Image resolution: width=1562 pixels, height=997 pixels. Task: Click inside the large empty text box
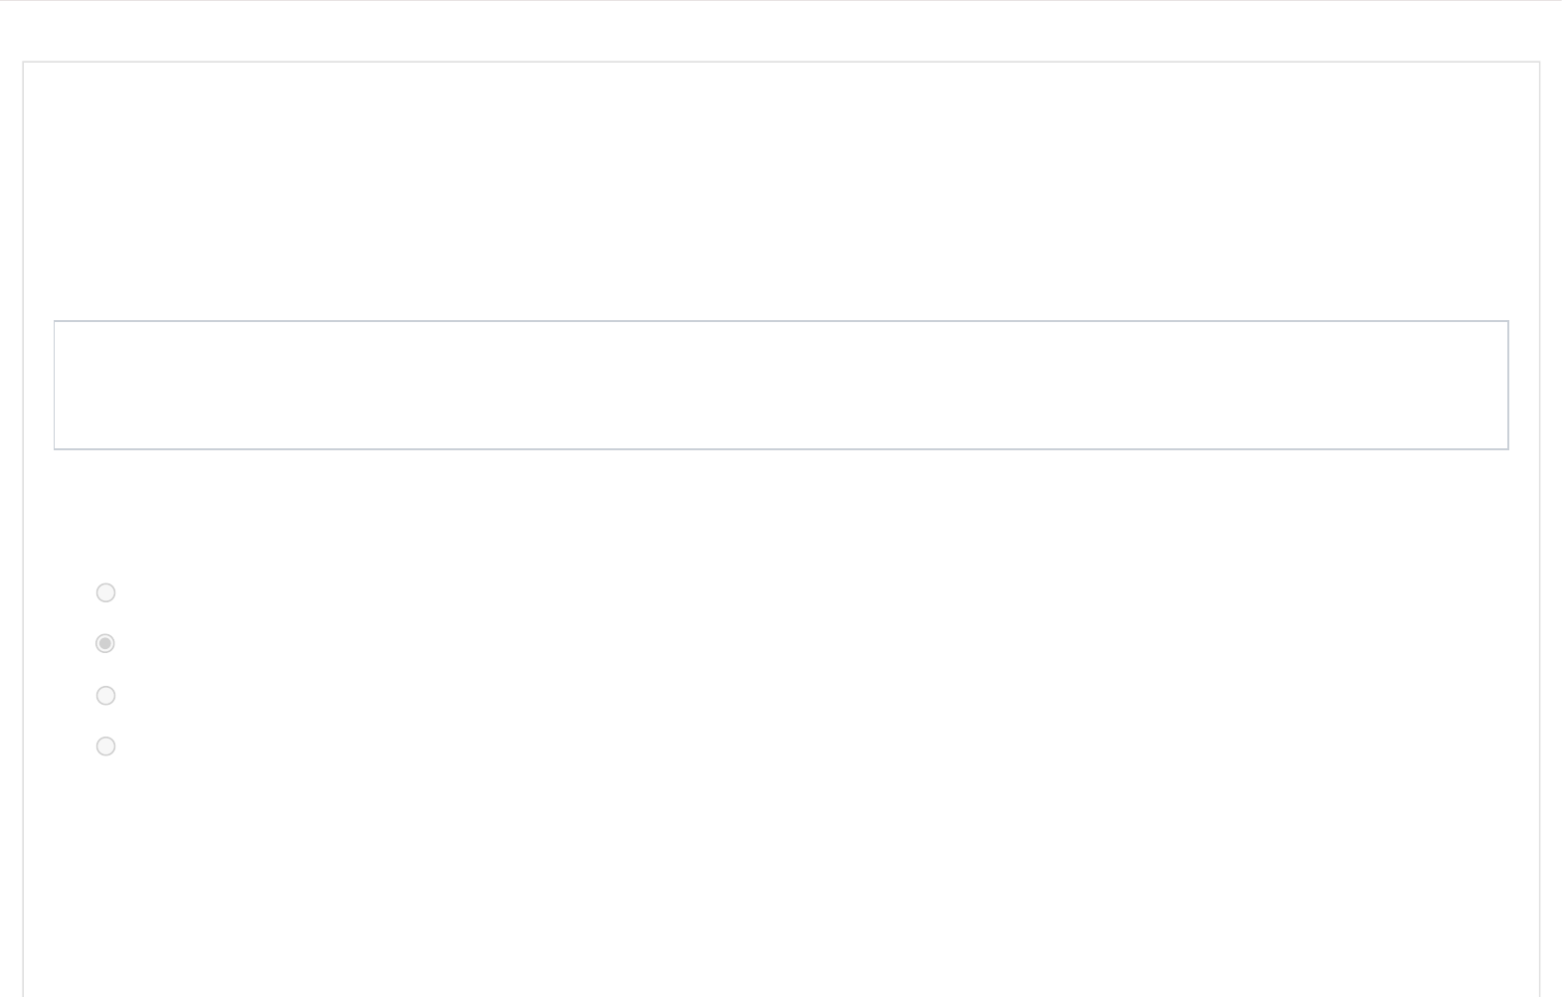click(781, 385)
